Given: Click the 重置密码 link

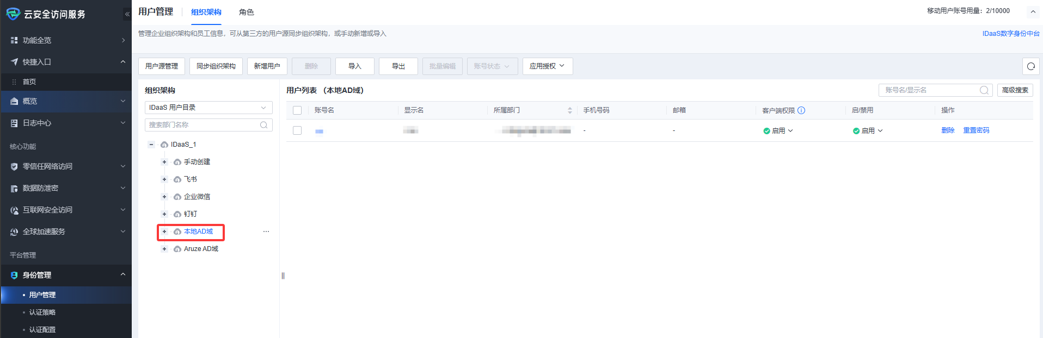Looking at the screenshot, I should click(x=976, y=130).
